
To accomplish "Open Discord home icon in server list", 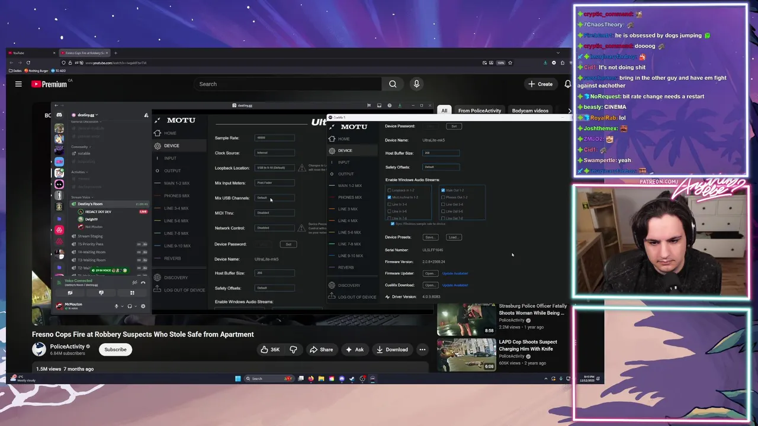I will click(59, 115).
